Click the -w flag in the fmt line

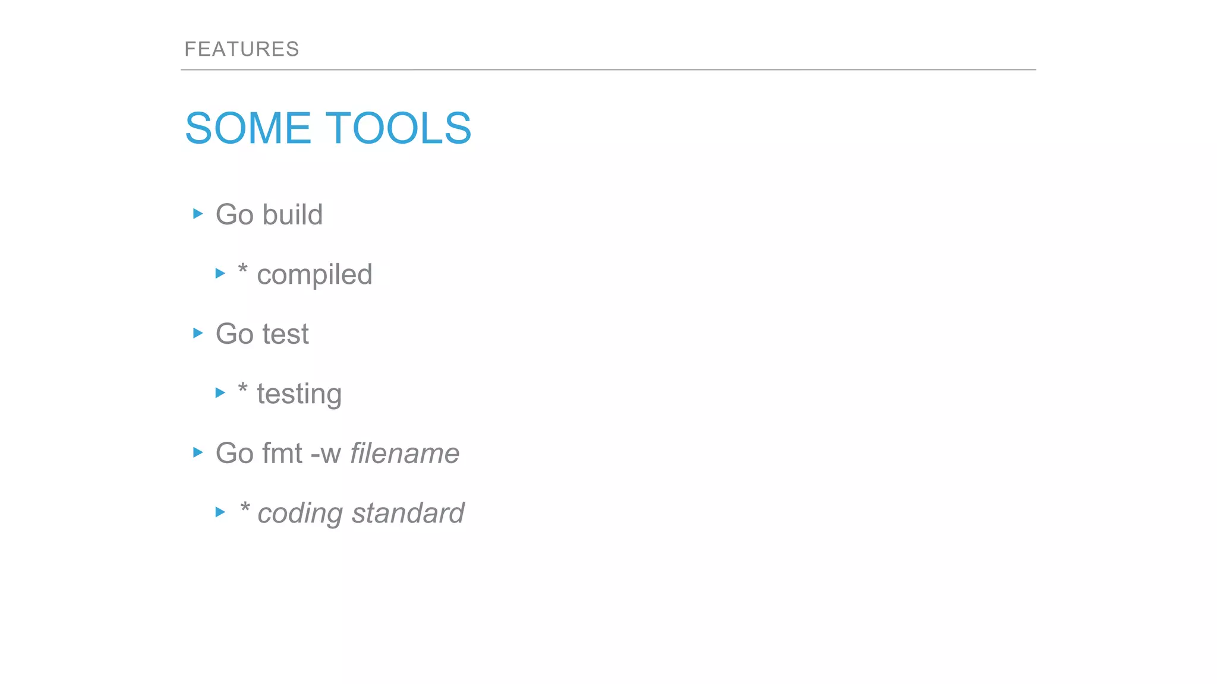tap(326, 454)
